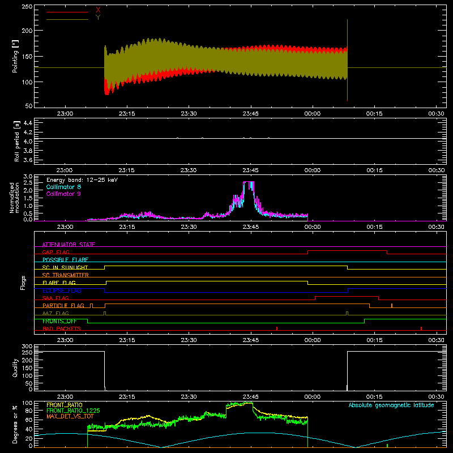The image size is (453, 453).
Task: Click the AAZ_FLAG label
Action: [55, 313]
